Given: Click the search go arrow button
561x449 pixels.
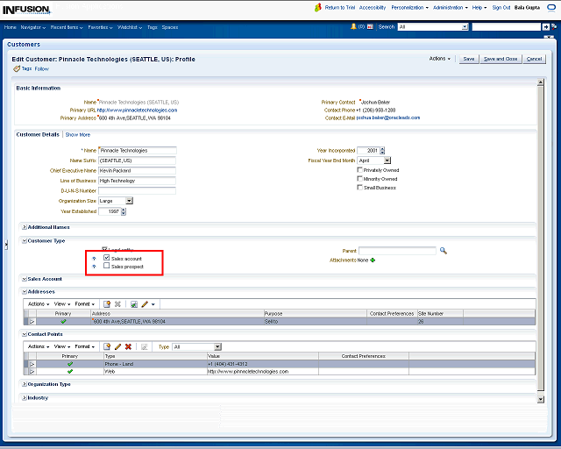Looking at the screenshot, I should click(545, 27).
